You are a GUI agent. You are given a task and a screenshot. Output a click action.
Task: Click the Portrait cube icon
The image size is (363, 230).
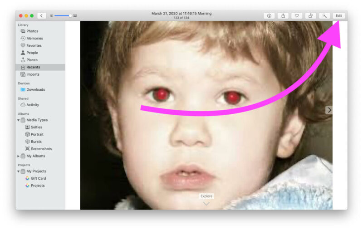[27, 134]
